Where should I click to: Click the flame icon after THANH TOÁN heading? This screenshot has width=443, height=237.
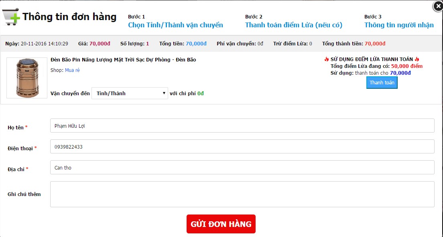coord(417,59)
